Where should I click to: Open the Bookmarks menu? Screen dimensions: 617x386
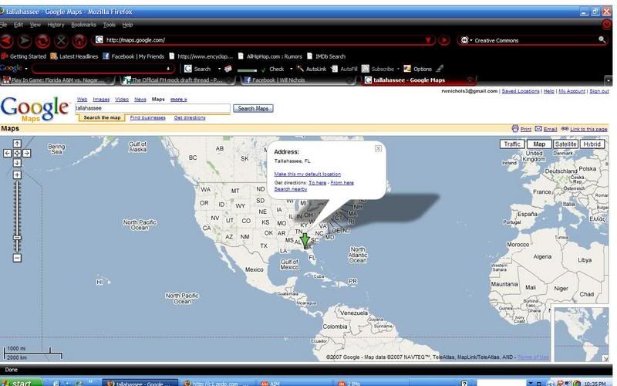click(x=83, y=25)
